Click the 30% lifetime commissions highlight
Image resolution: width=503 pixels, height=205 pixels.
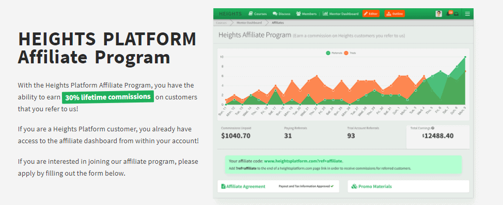[x=108, y=97]
